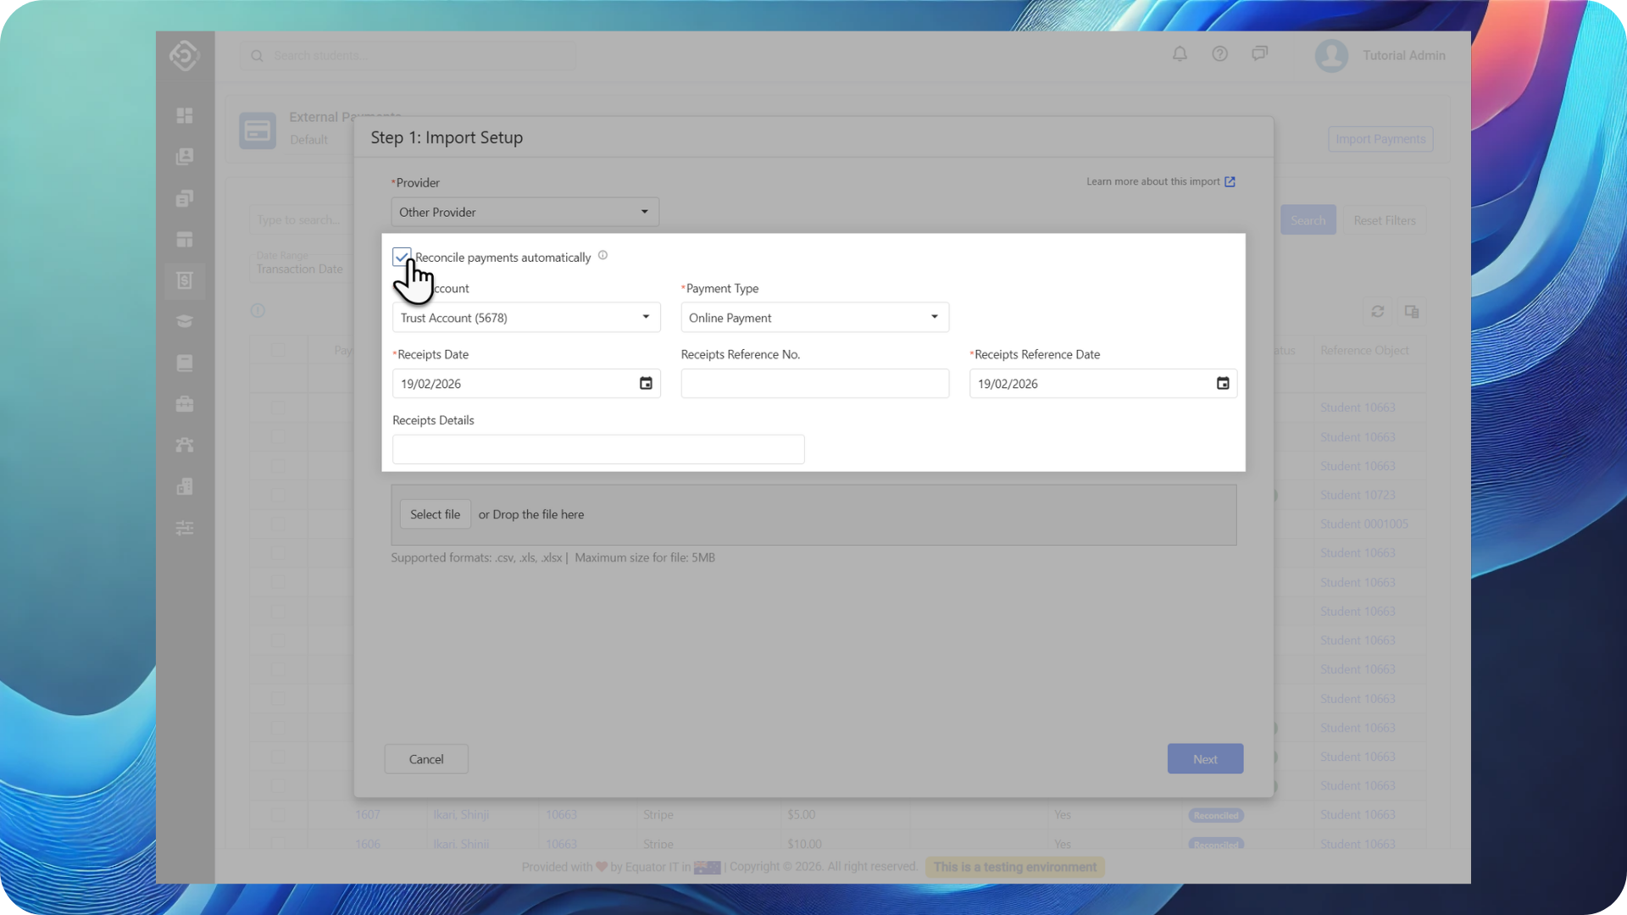Uncheck Reconcile payments automatically checkbox

point(402,257)
